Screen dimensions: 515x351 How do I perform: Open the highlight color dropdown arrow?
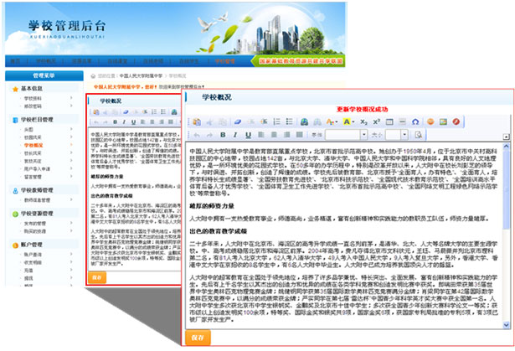click(353, 122)
